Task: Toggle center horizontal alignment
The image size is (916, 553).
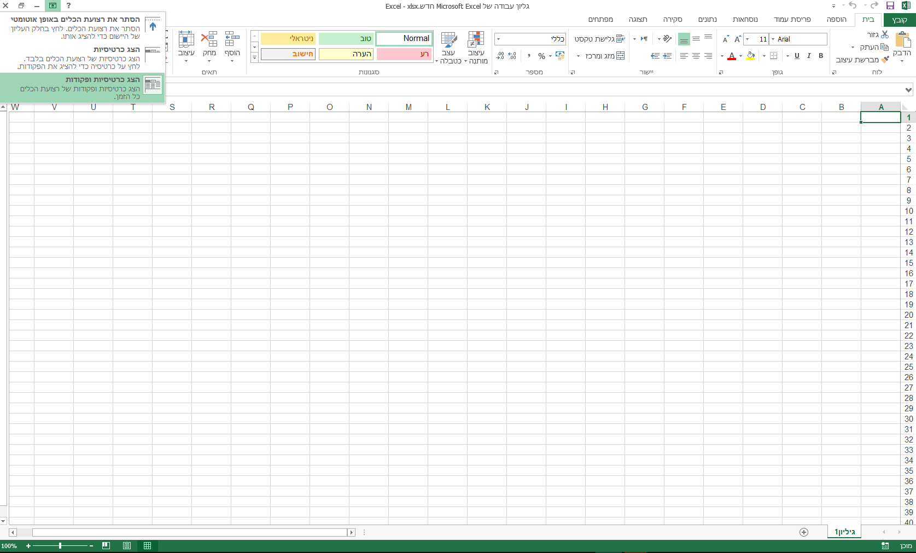Action: point(696,56)
